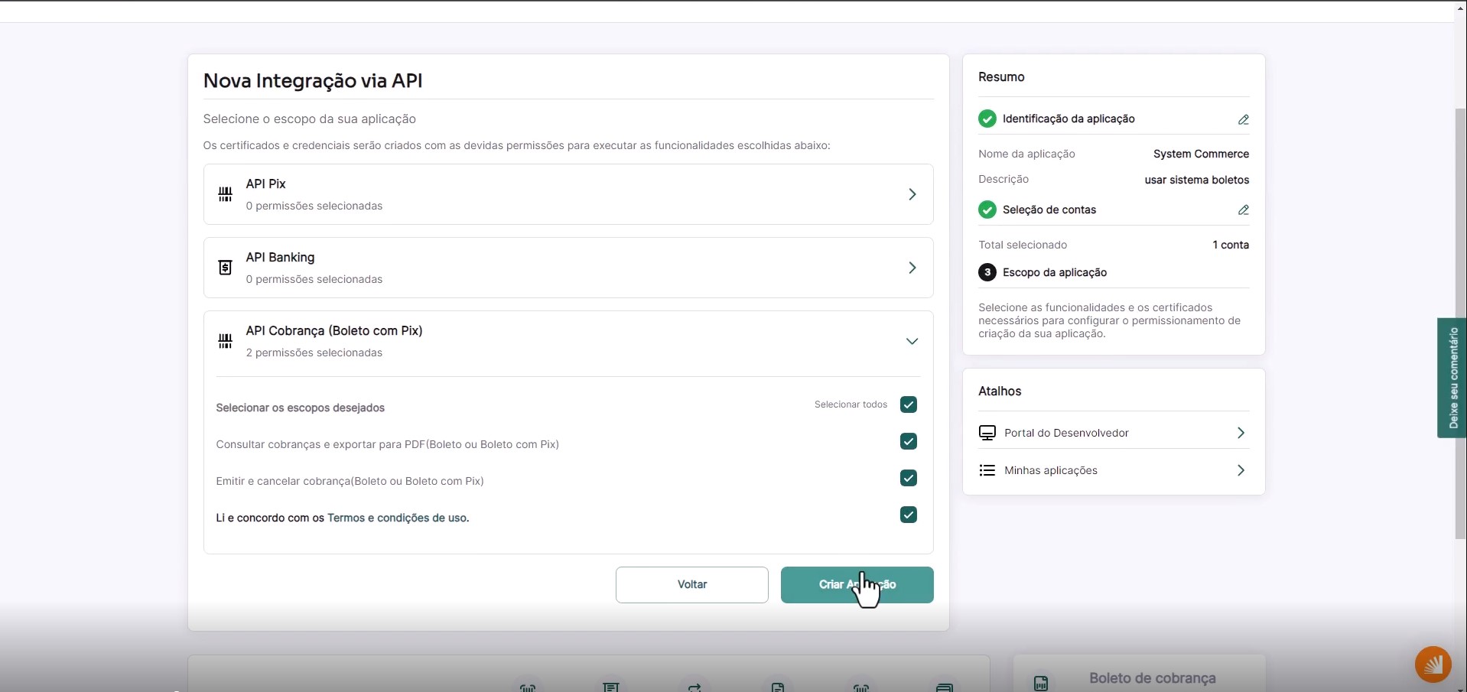Collapse the API Cobrança (Boleto com Pix) section
The height and width of the screenshot is (692, 1467).
912,341
